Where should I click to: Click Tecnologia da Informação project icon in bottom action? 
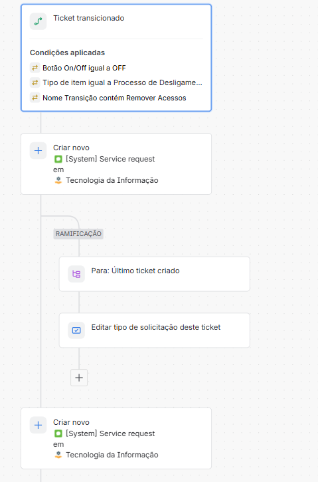click(58, 455)
